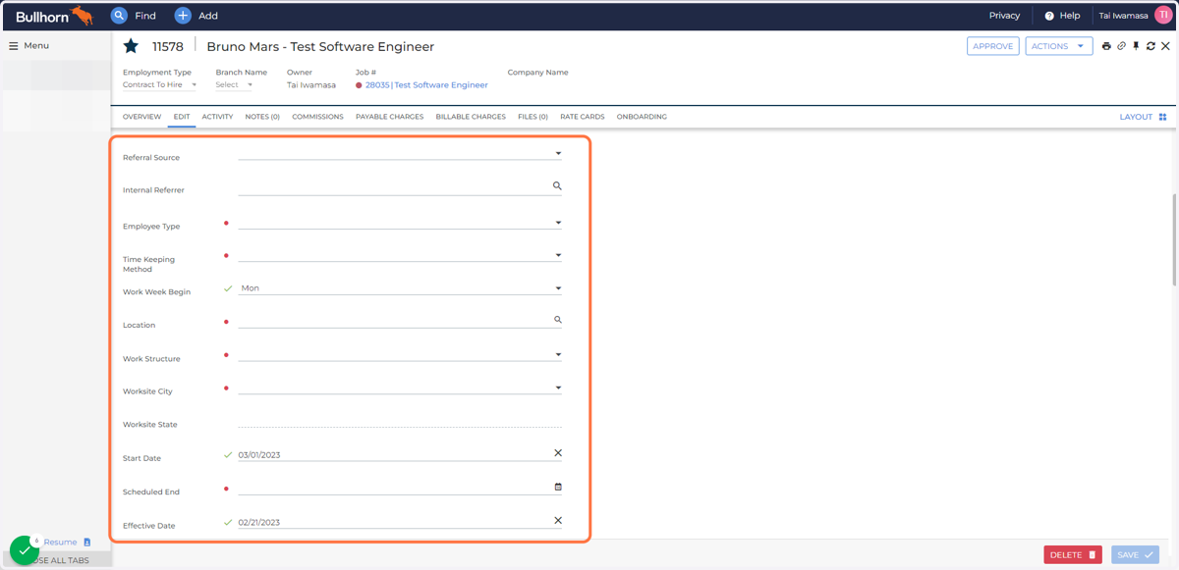Switch to the OVERVIEW tab
Viewport: 1179px width, 570px height.
click(x=141, y=117)
